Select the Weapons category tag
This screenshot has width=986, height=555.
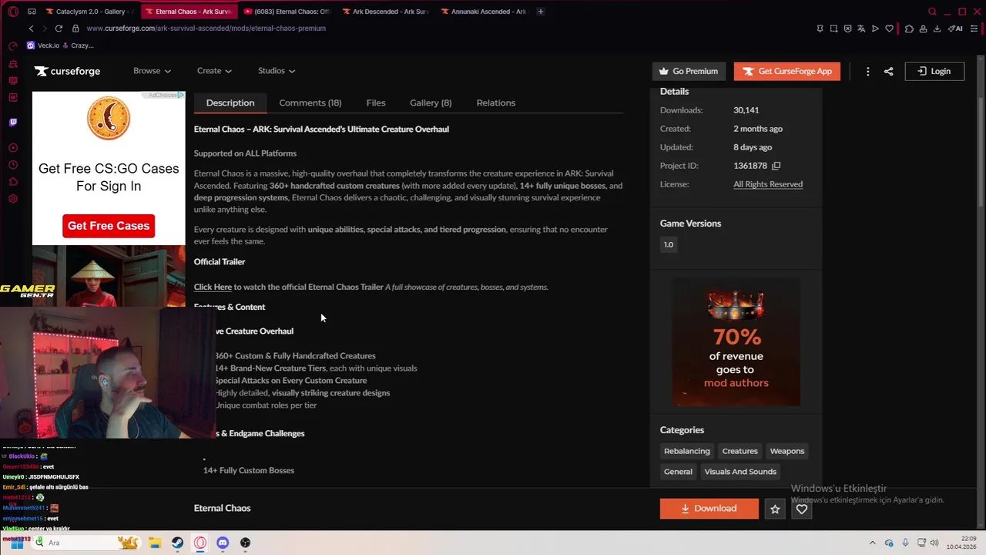tap(787, 451)
